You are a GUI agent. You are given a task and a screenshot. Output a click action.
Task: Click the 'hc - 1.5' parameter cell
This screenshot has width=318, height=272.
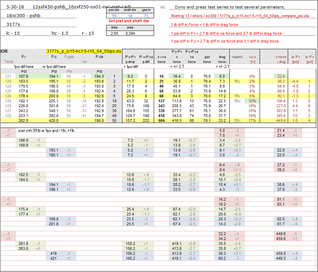60,33
